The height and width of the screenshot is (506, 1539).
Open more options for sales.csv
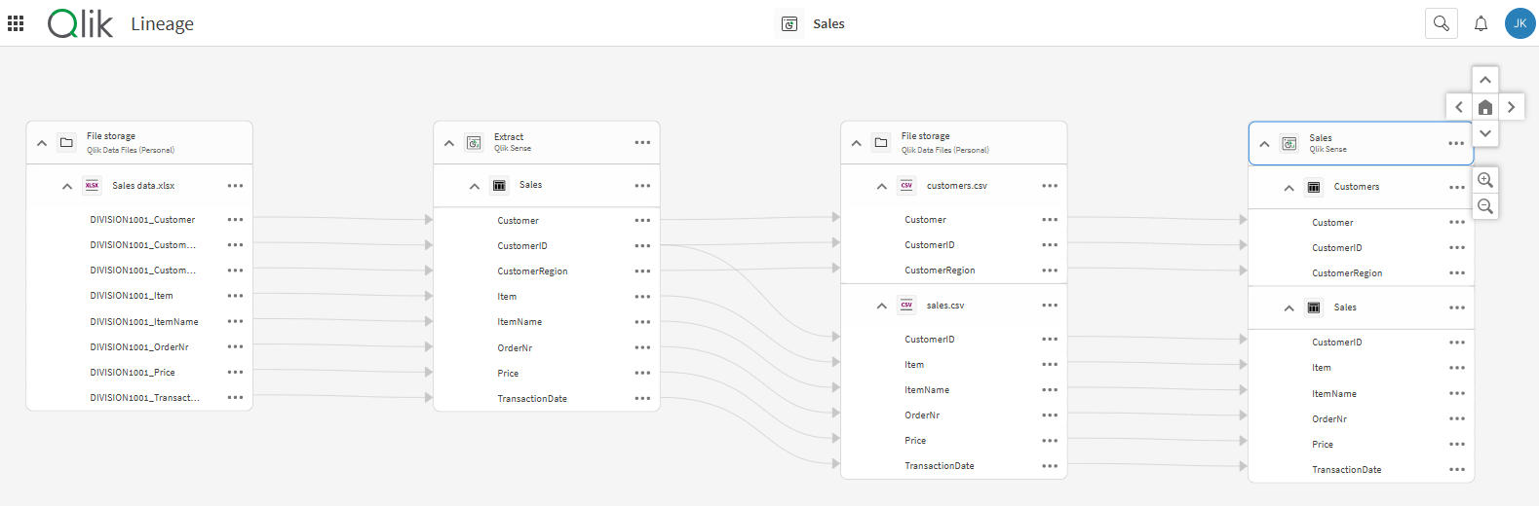1050,306
